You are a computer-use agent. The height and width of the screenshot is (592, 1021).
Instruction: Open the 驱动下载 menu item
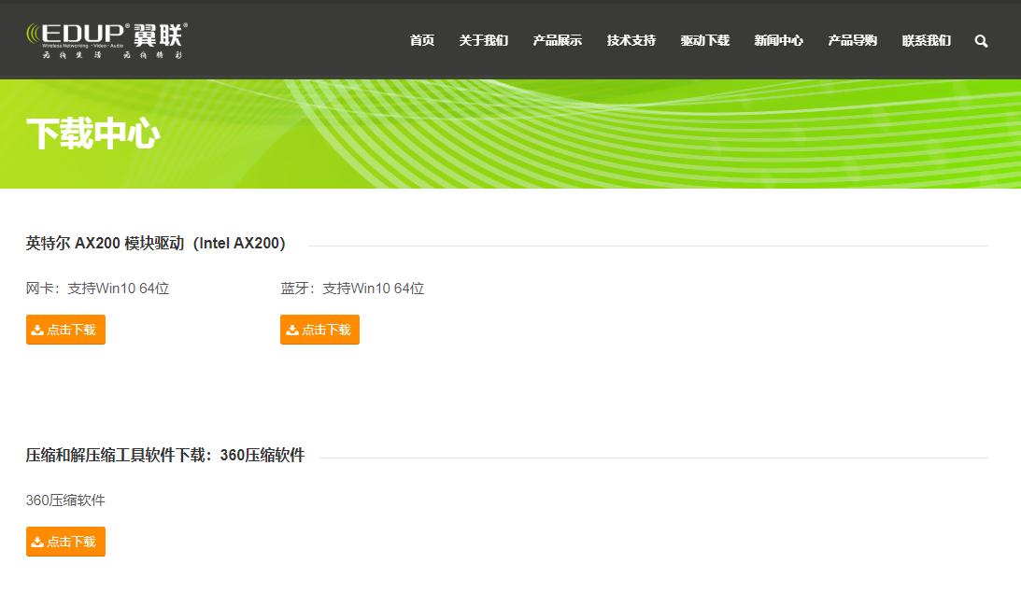pyautogui.click(x=705, y=40)
